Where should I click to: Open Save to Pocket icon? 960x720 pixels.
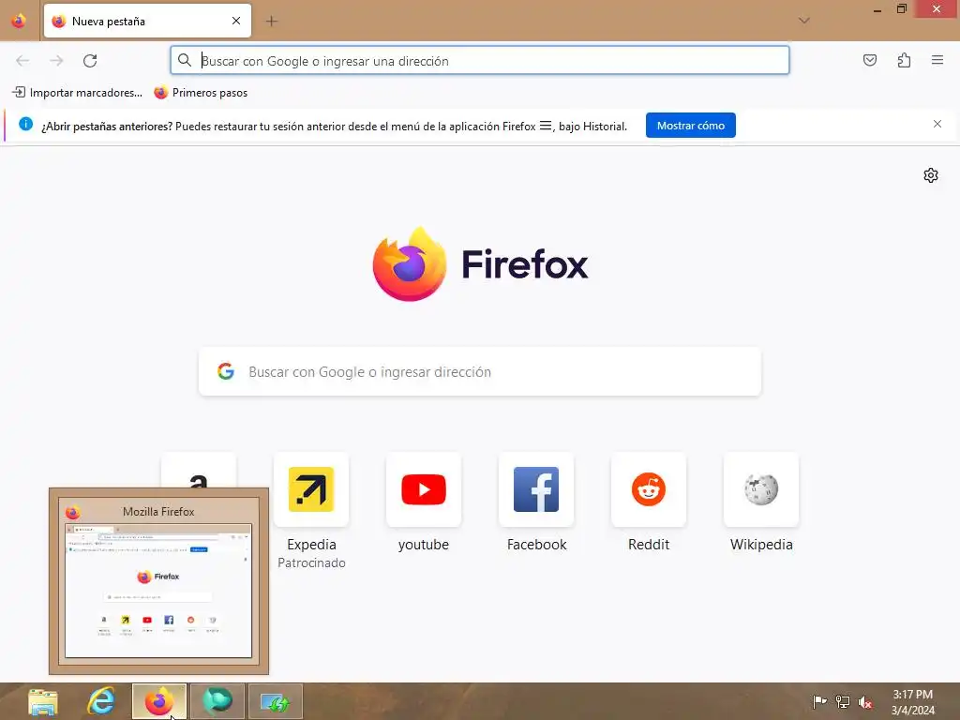click(869, 60)
